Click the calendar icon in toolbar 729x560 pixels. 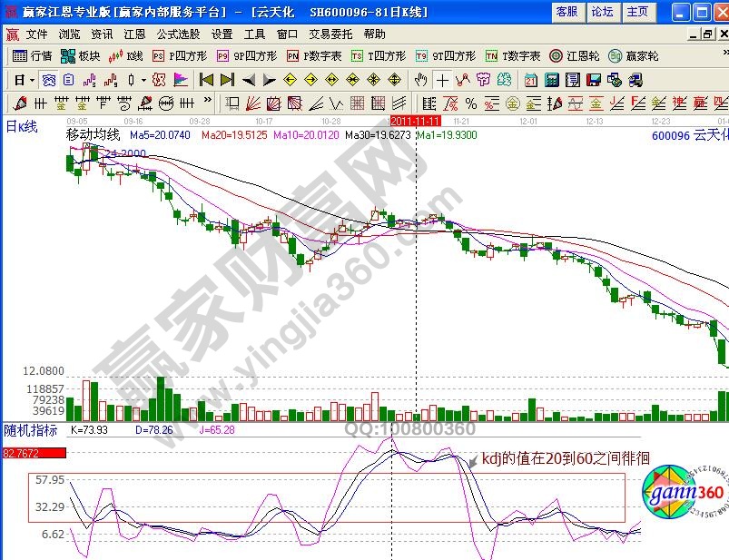pyautogui.click(x=531, y=80)
